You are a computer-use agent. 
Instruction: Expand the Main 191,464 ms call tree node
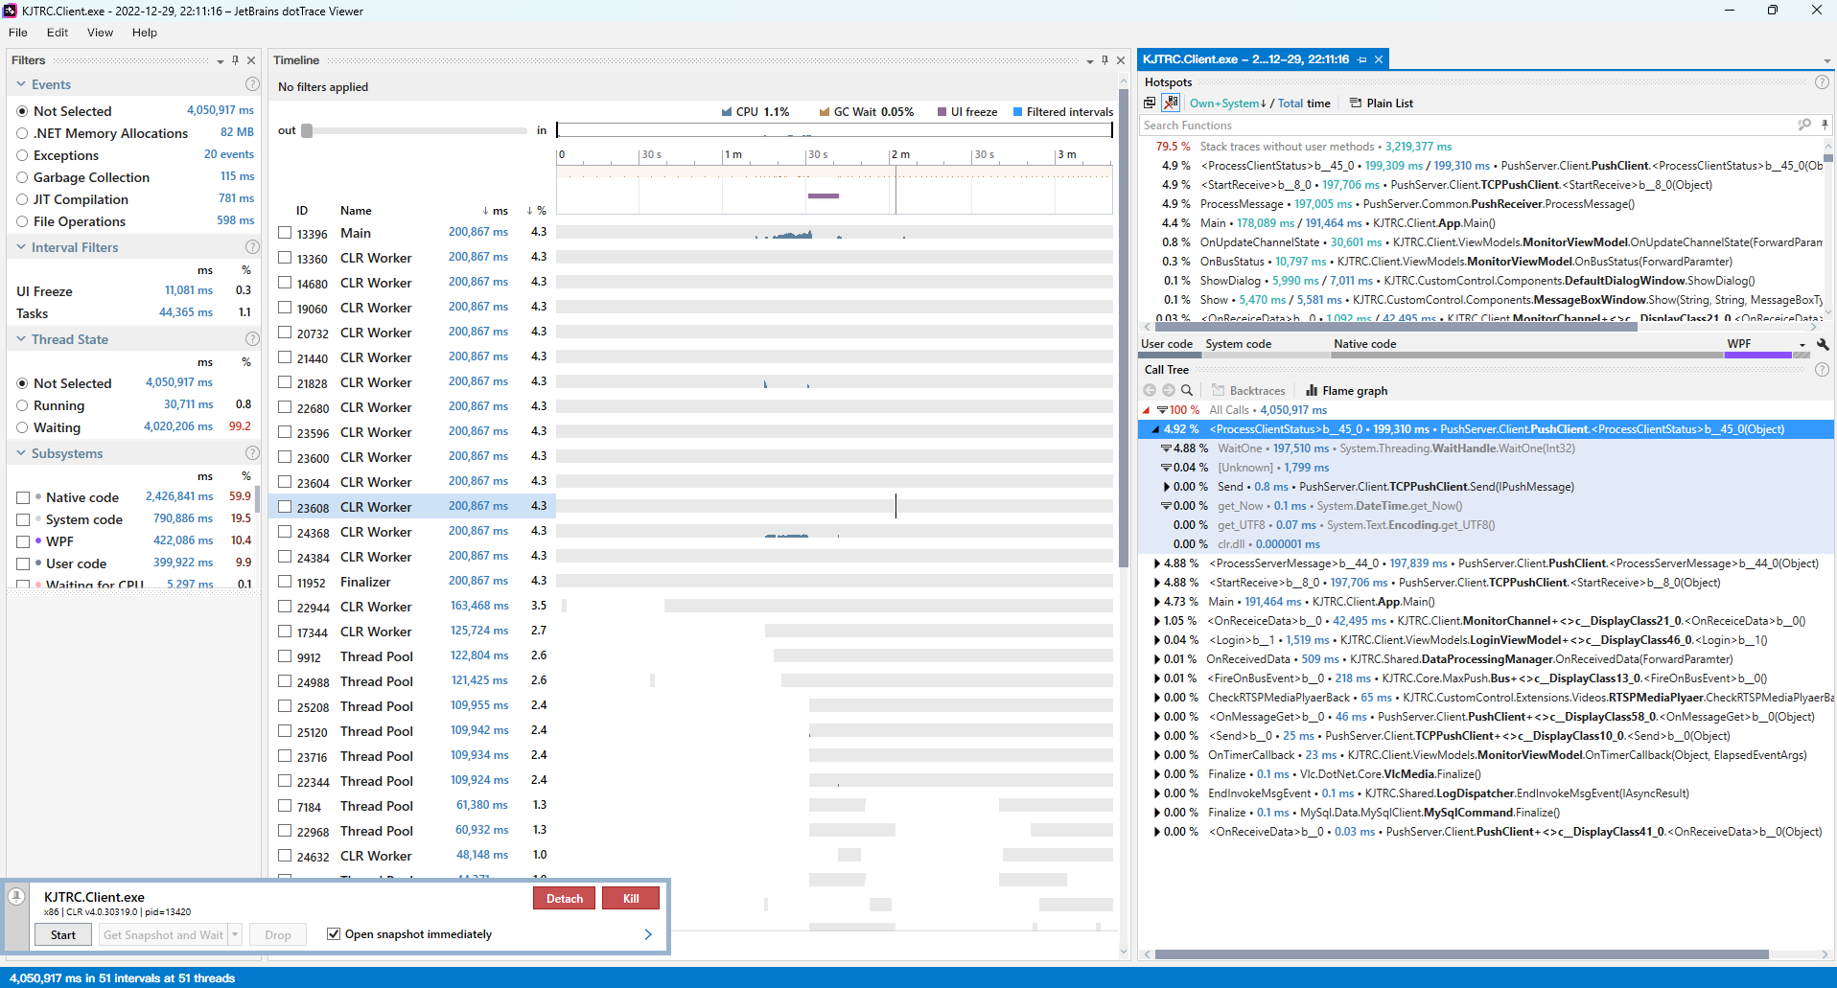pyautogui.click(x=1157, y=602)
